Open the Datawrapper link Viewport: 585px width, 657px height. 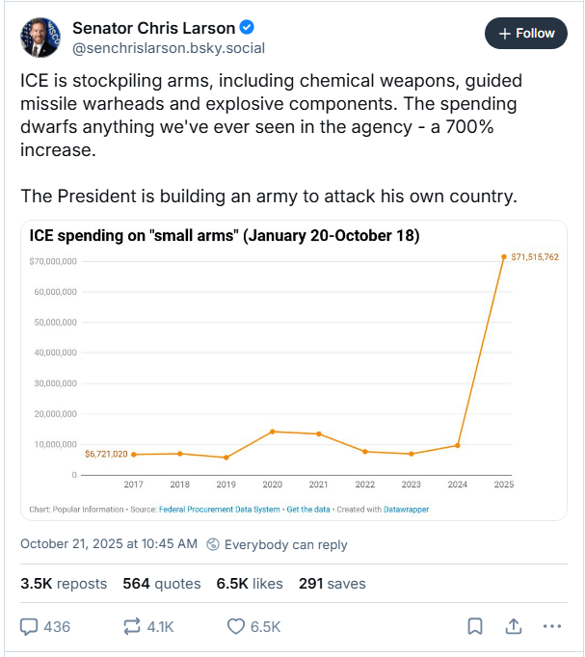(x=405, y=509)
